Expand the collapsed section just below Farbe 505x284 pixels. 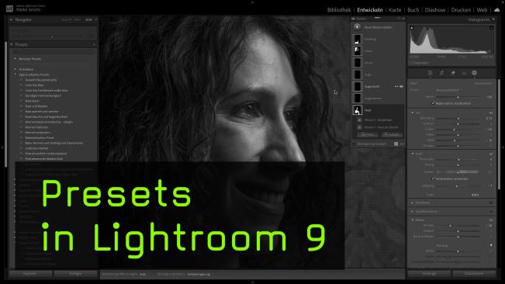coord(413,203)
